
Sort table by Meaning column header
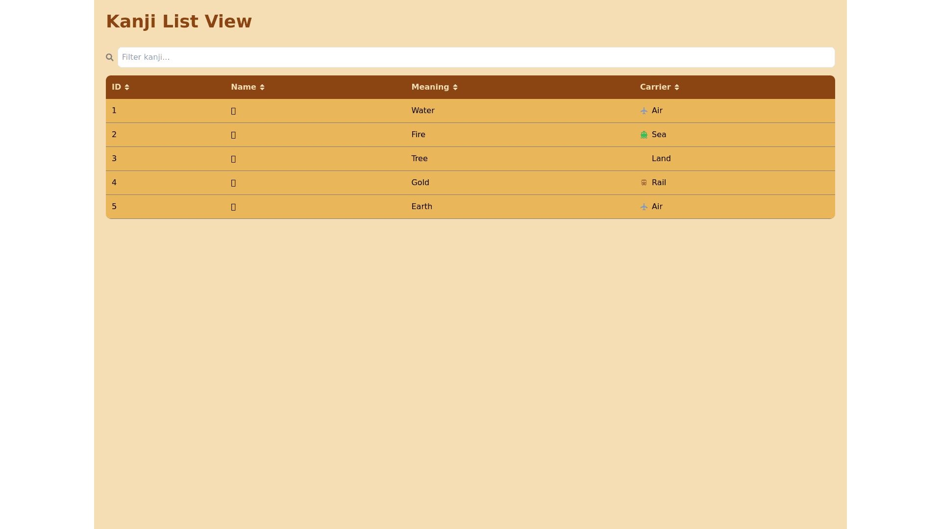(x=430, y=87)
